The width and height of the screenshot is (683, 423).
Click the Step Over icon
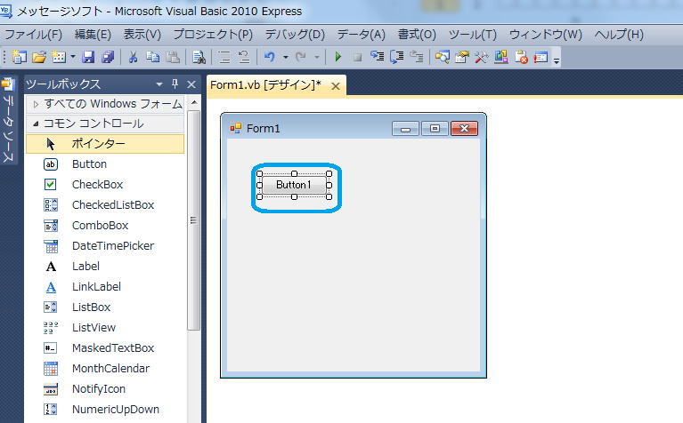(x=397, y=57)
